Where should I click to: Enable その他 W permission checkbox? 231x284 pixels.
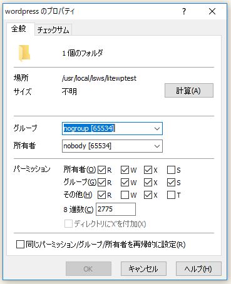[125, 195]
